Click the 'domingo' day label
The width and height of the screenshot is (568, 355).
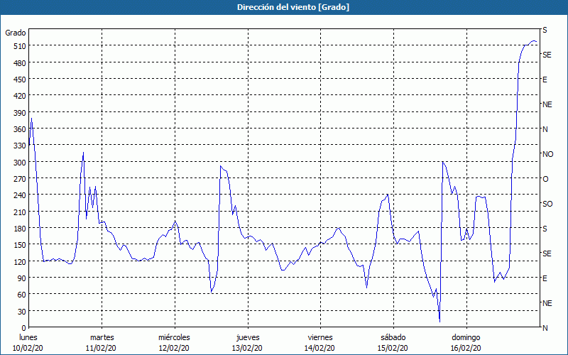[466, 337]
